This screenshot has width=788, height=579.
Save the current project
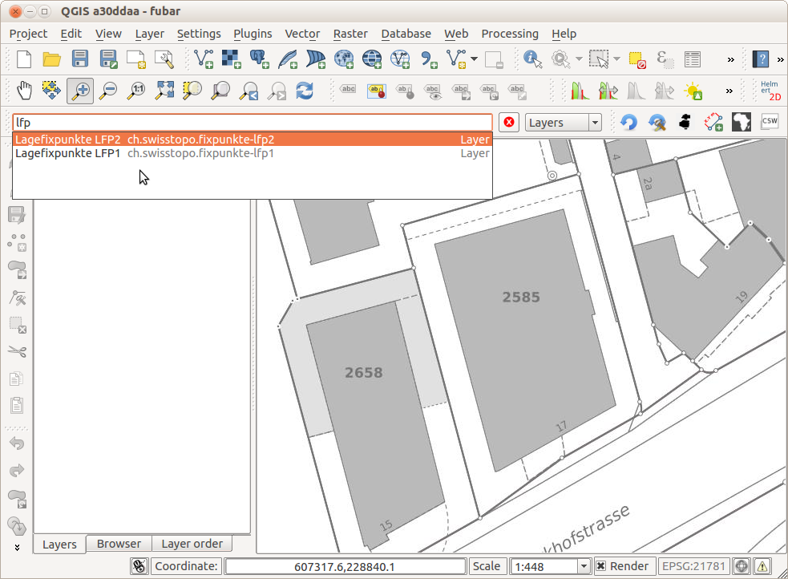coord(80,59)
